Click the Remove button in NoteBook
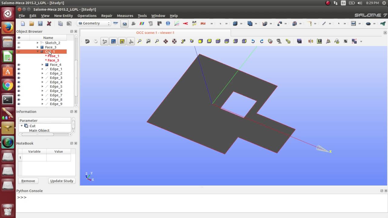 pyautogui.click(x=28, y=181)
